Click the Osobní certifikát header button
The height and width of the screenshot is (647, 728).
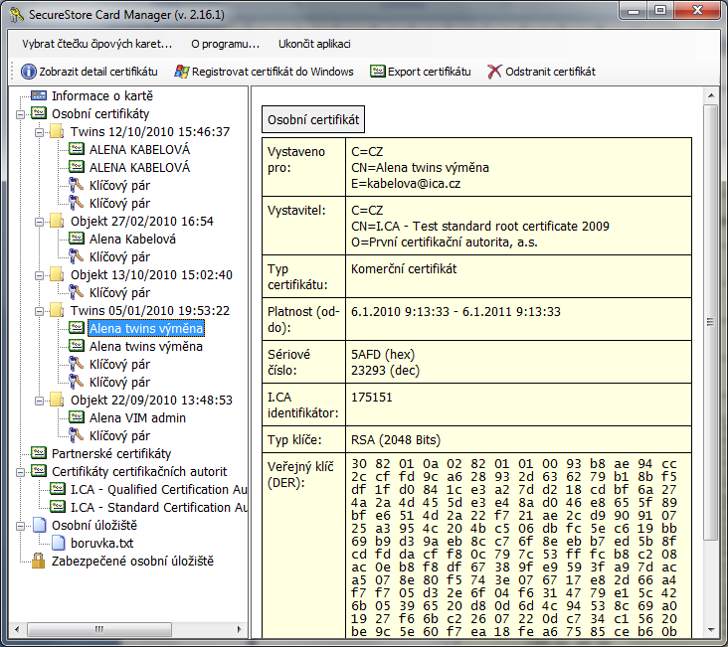[x=313, y=119]
